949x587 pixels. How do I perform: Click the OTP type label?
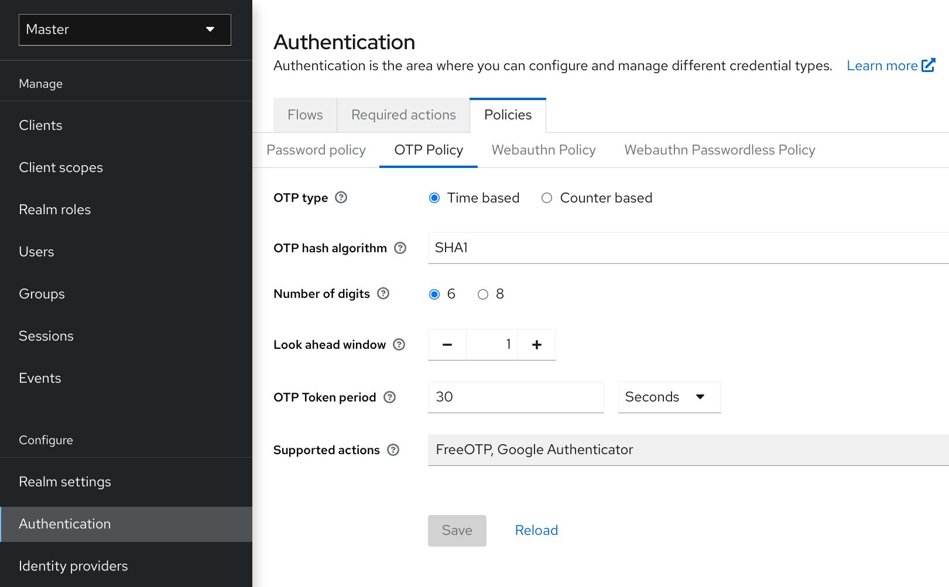(300, 198)
